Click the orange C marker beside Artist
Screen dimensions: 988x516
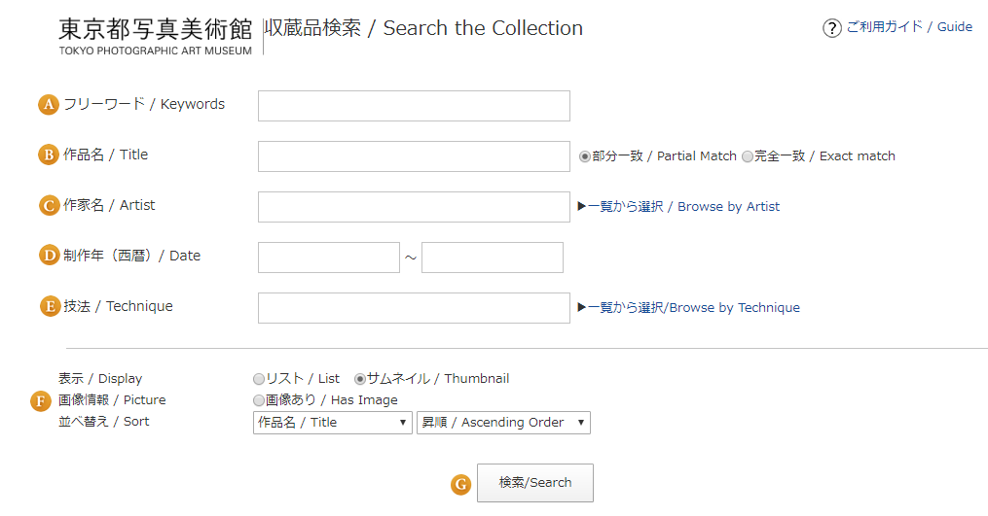[49, 206]
